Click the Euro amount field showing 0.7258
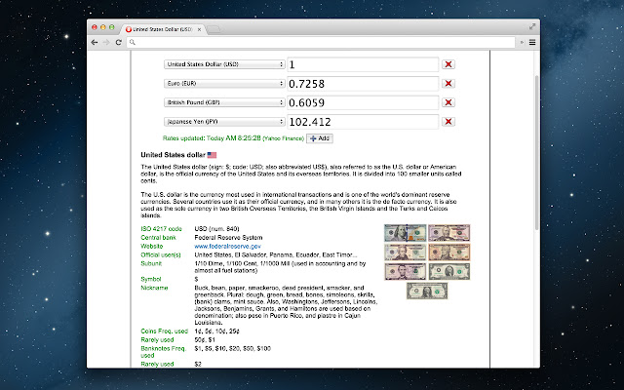624x390 pixels. (363, 84)
